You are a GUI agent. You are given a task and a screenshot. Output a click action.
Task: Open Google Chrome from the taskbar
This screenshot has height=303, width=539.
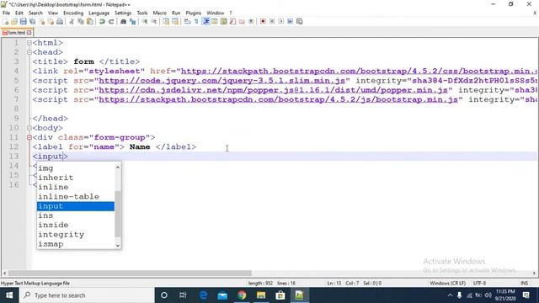[242, 295]
